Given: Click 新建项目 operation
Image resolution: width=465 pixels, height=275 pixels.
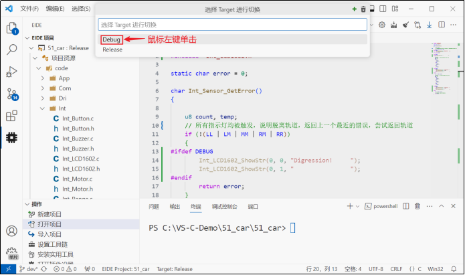Looking at the screenshot, I should tap(50, 214).
